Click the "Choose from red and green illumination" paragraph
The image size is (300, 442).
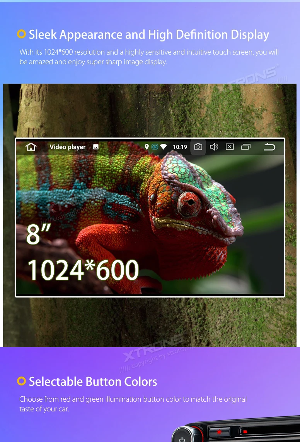(x=133, y=404)
